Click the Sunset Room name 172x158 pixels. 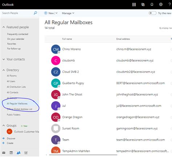[71, 128]
